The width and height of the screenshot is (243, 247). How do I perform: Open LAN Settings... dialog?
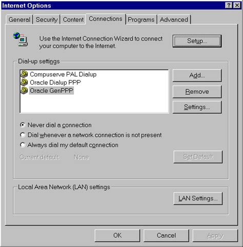click(198, 198)
